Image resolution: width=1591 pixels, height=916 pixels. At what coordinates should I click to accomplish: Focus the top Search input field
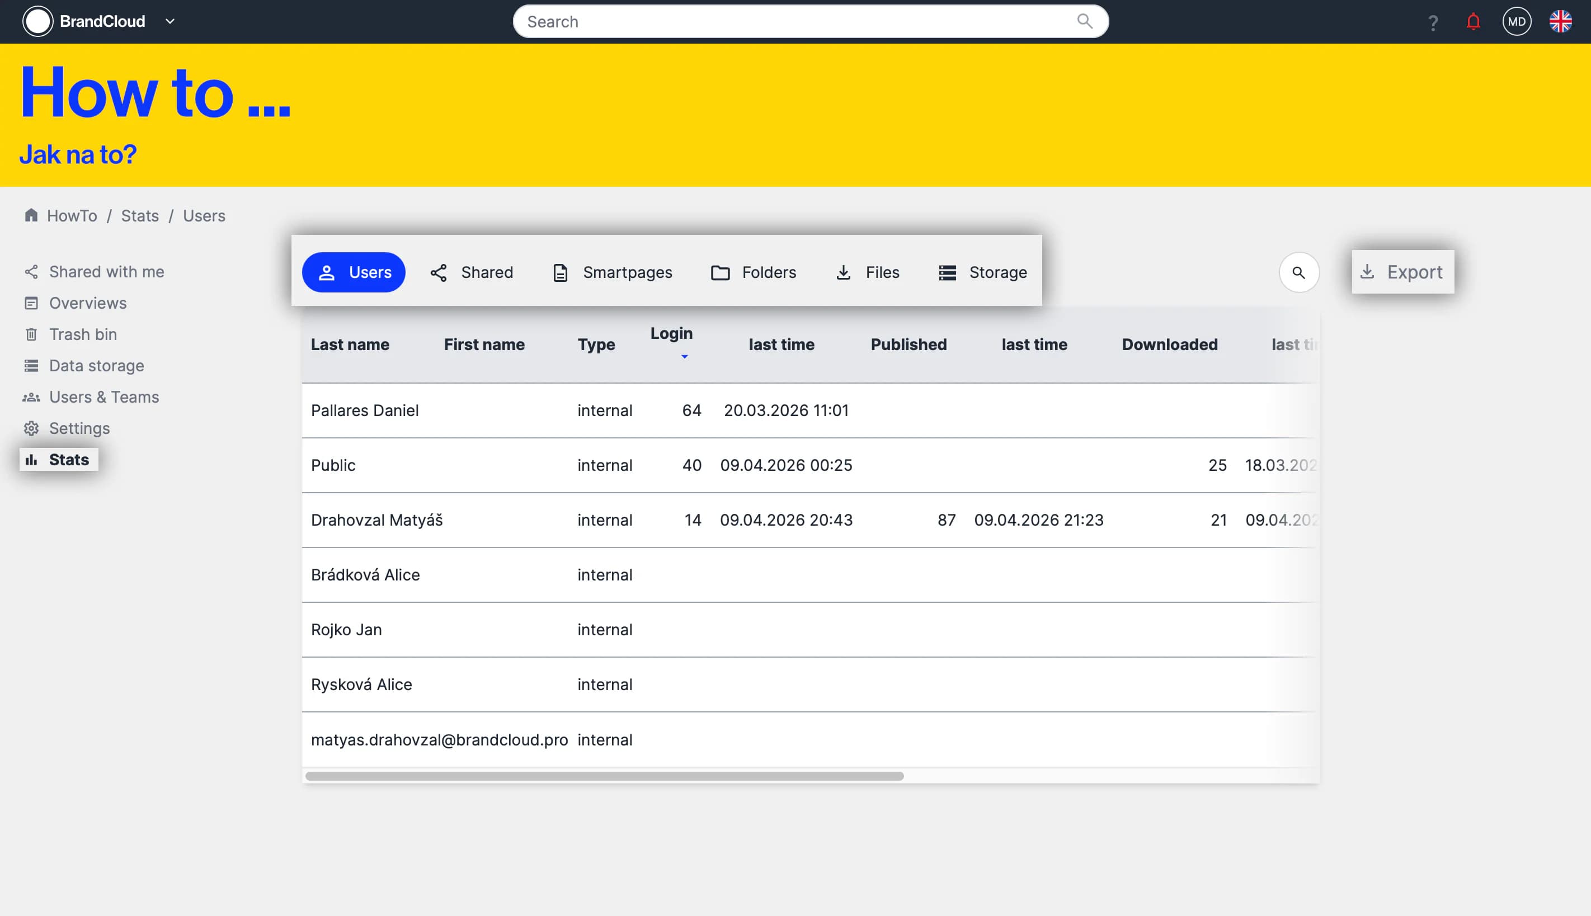click(x=793, y=22)
